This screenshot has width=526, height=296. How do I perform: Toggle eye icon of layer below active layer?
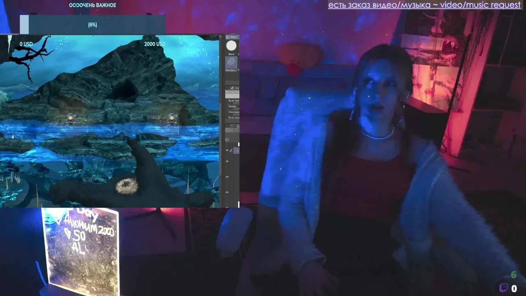coord(227,161)
